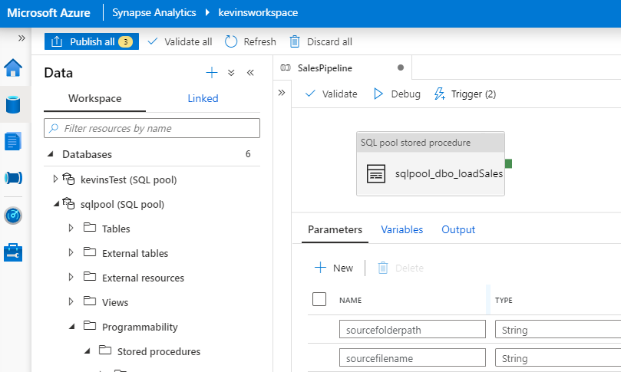Screen dimensions: 621x372
Task: Open type dropdown for sourcefilename
Action: 558,357
